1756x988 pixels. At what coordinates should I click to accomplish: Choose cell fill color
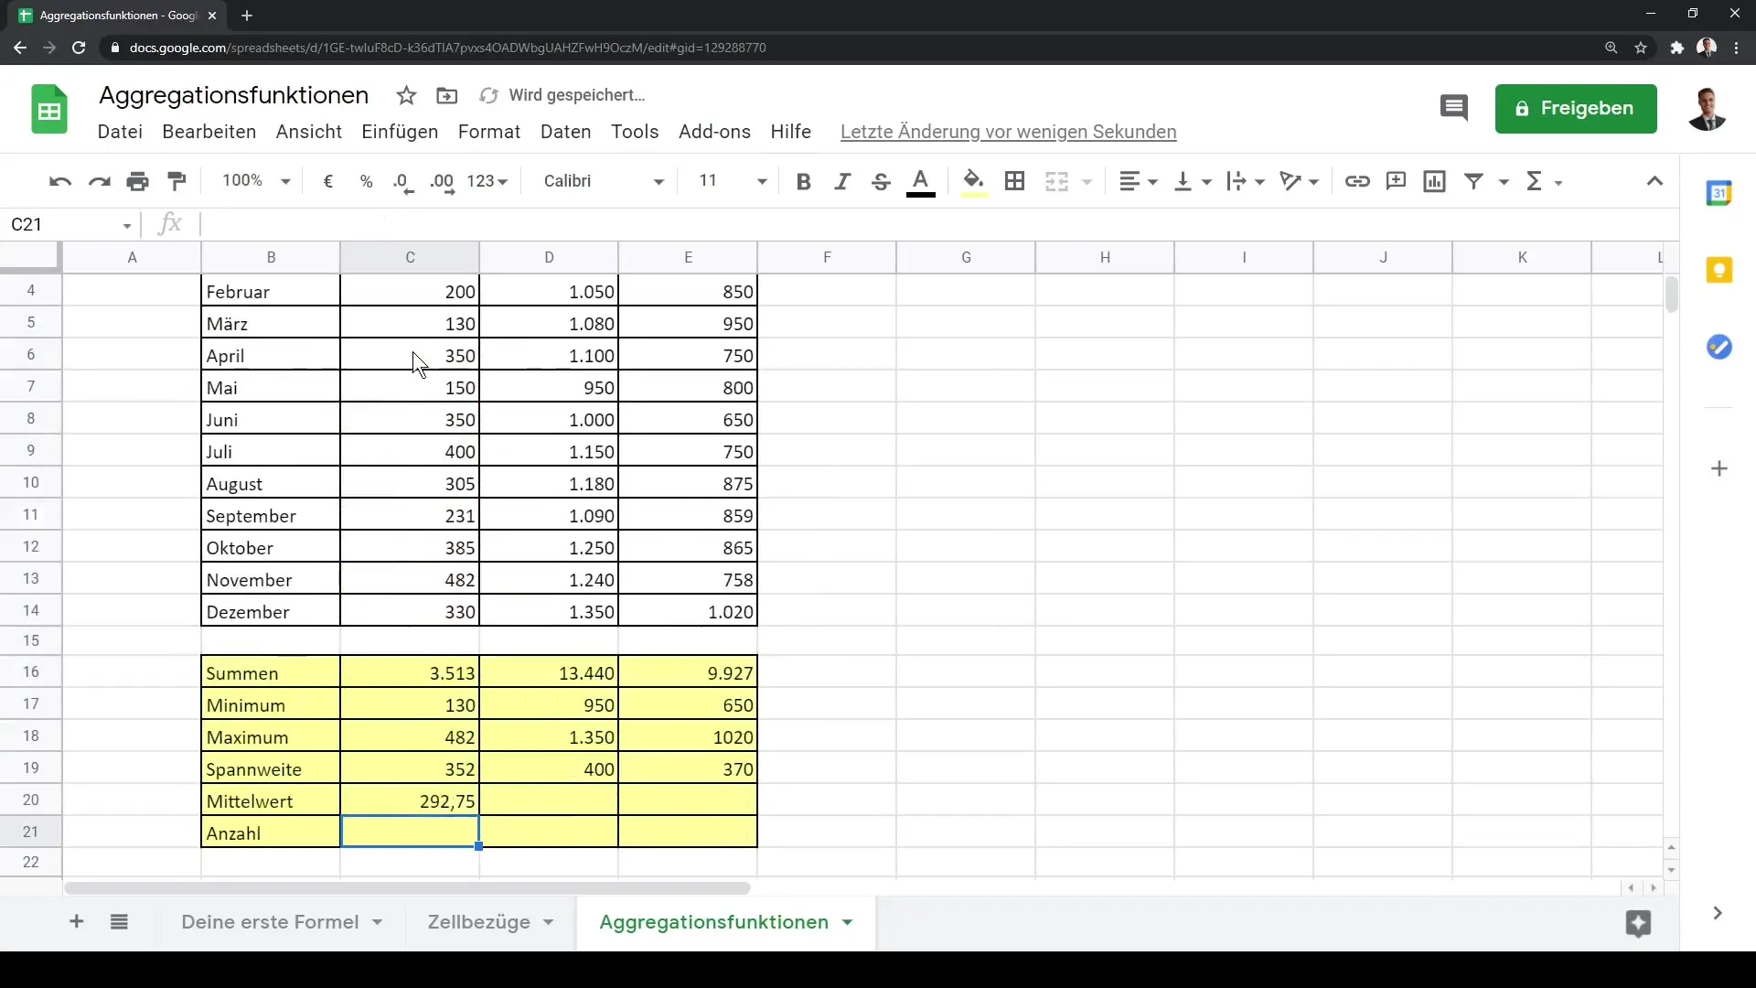point(974,181)
